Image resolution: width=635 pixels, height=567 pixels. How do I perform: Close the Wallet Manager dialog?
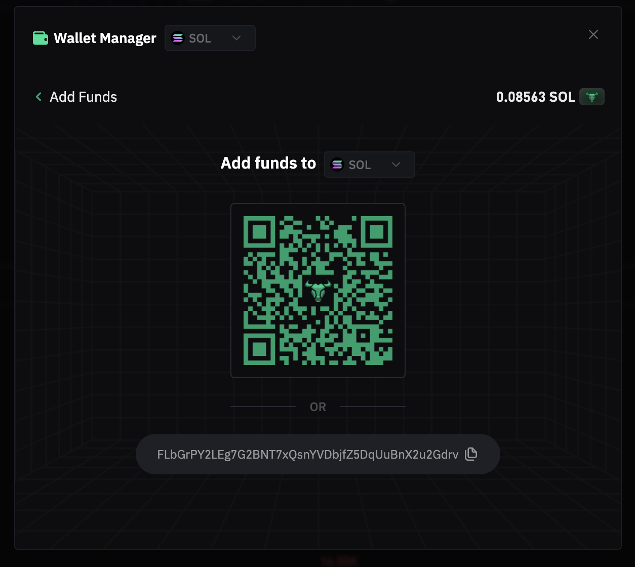(x=593, y=34)
